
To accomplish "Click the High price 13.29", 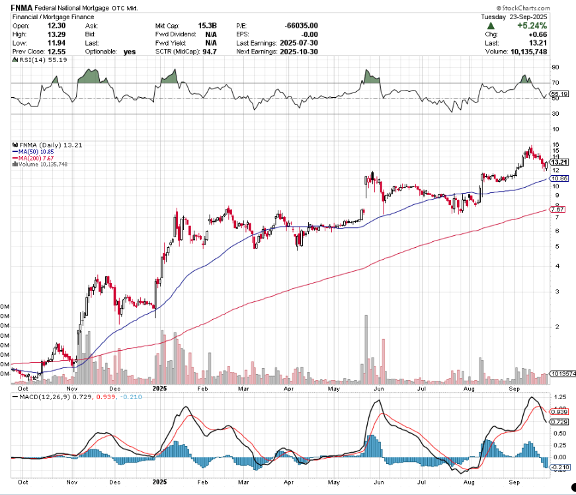I will pyautogui.click(x=57, y=34).
